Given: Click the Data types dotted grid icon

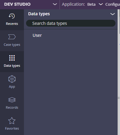Looking at the screenshot, I should (12, 58).
